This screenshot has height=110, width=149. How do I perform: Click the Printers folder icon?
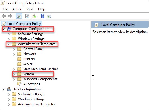tap(19, 59)
